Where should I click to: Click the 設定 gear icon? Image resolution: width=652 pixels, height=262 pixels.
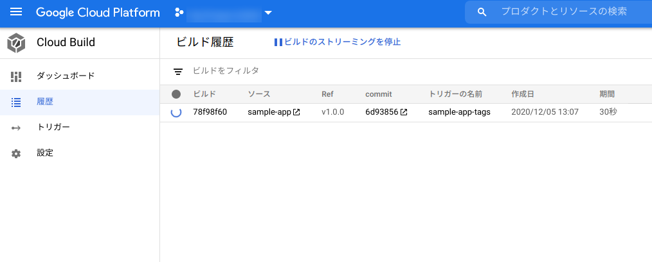point(16,154)
